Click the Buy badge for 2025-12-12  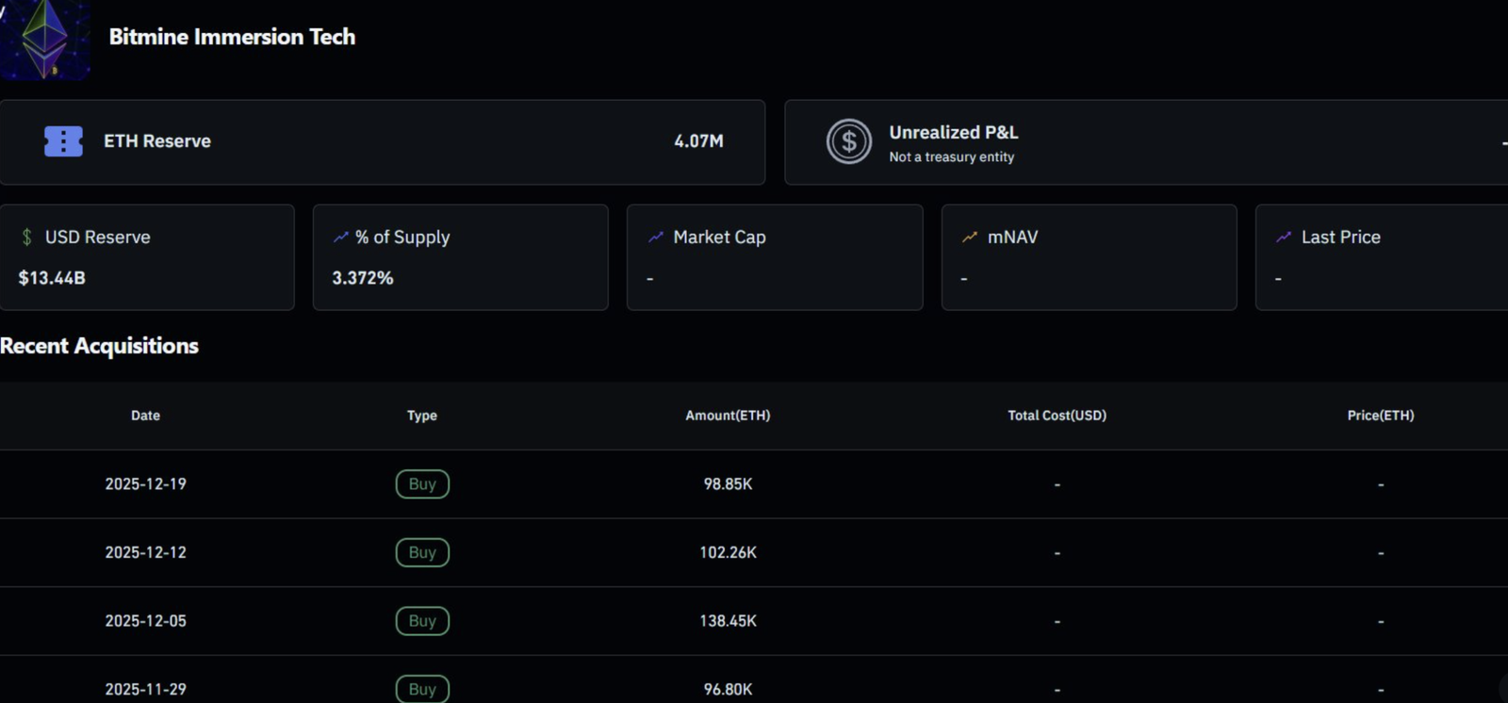pos(422,553)
